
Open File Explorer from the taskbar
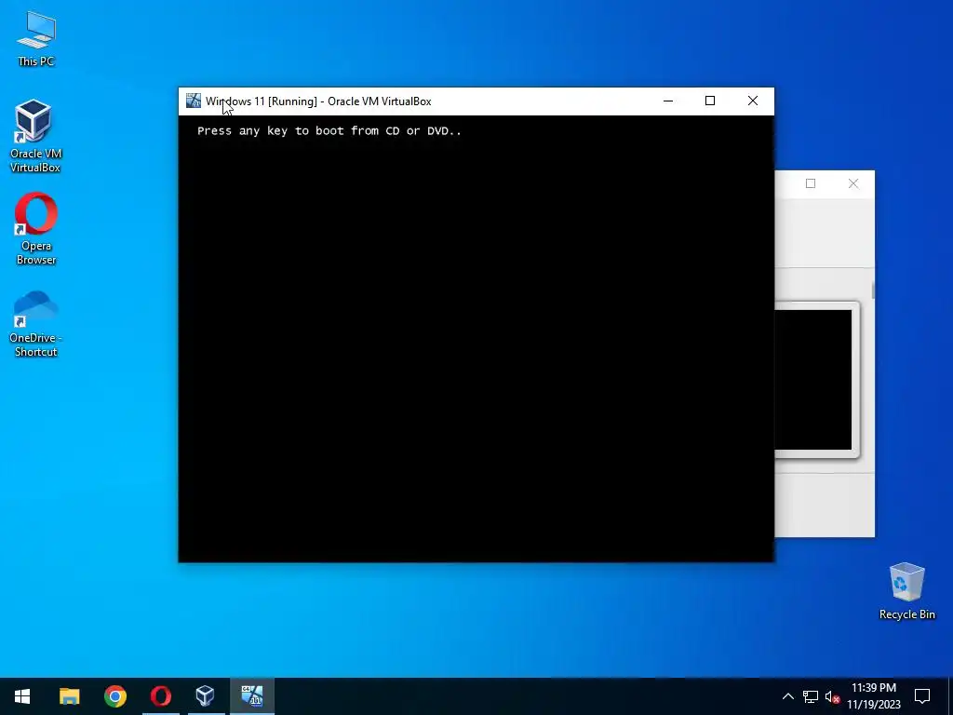(69, 696)
